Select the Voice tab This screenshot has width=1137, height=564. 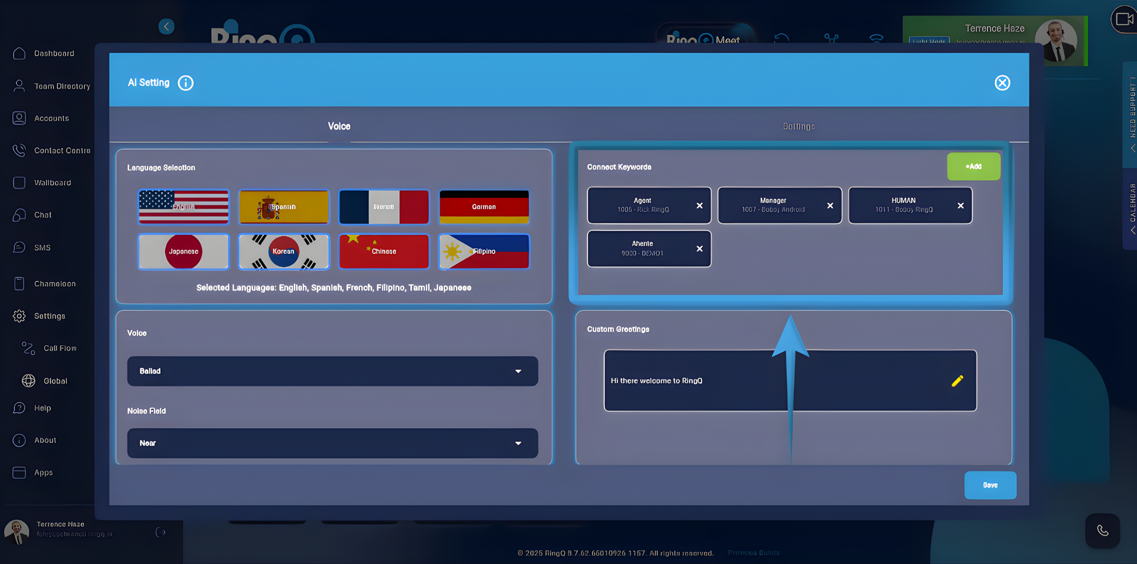(338, 126)
